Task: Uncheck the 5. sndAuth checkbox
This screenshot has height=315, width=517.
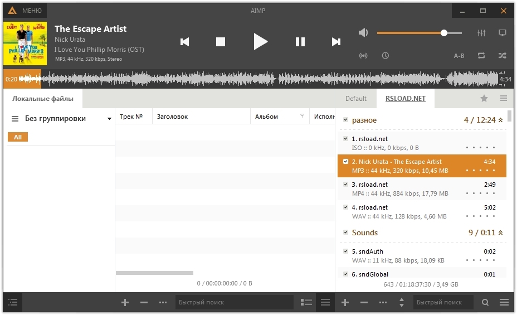Action: pyautogui.click(x=345, y=251)
